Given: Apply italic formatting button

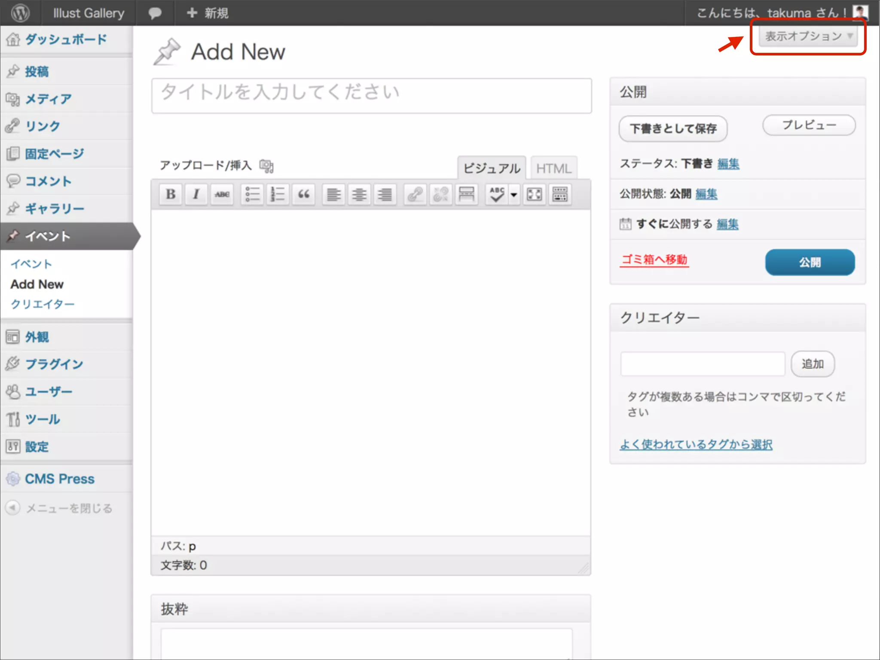Looking at the screenshot, I should coord(196,194).
